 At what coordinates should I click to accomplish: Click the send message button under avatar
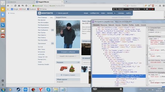point(68,52)
